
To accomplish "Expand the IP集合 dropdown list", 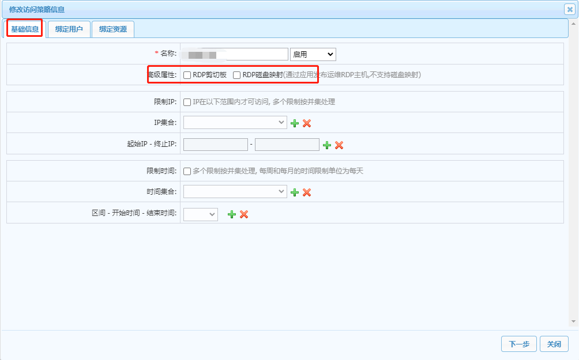I will tap(235, 122).
